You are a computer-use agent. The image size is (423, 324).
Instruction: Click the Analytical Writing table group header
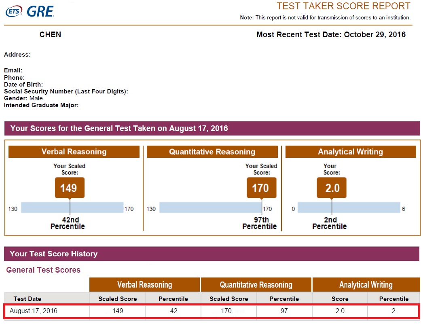(x=366, y=285)
